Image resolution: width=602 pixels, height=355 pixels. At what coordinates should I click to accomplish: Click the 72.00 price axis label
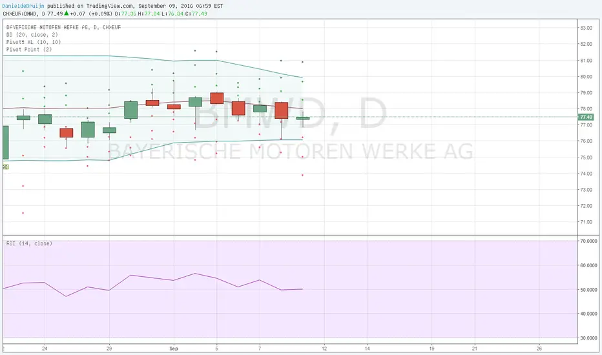point(586,206)
